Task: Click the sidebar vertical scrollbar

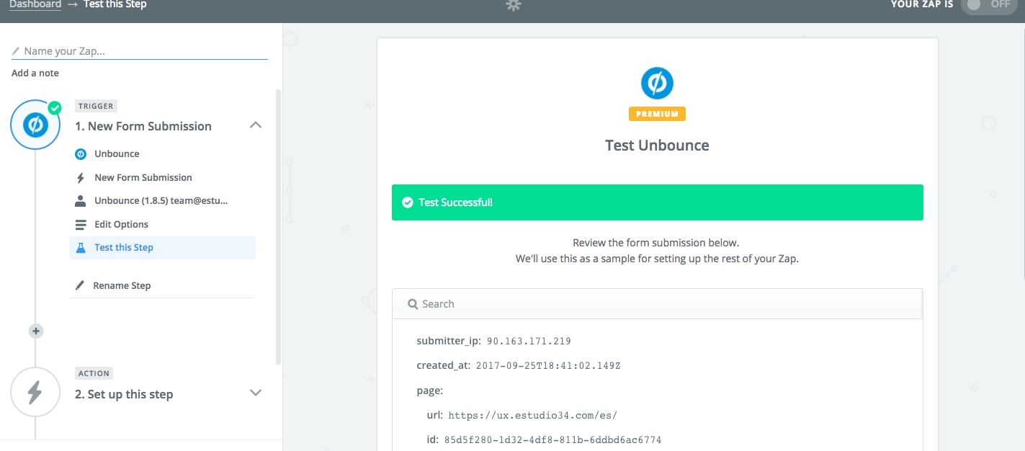Action: click(278, 227)
